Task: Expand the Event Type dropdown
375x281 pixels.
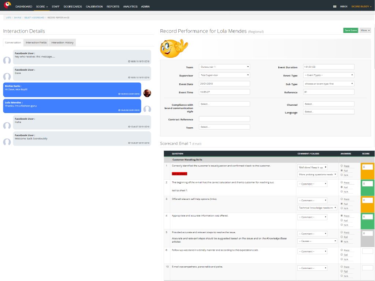Action: 328,75
